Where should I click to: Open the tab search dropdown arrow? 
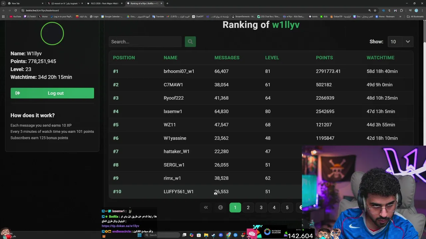pos(3,3)
